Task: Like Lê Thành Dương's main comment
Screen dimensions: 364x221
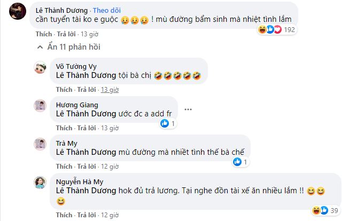Action: (43, 33)
